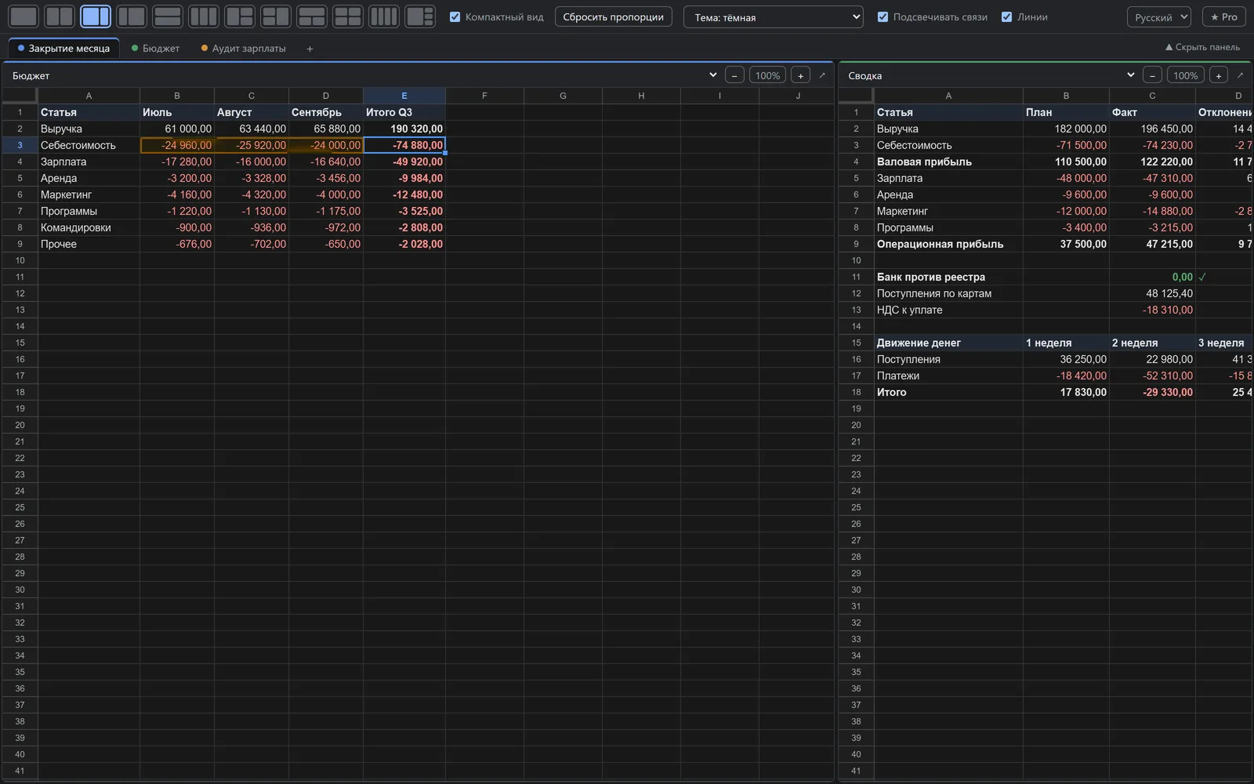Toggle the Подсвечивать связи checkbox

(x=883, y=16)
